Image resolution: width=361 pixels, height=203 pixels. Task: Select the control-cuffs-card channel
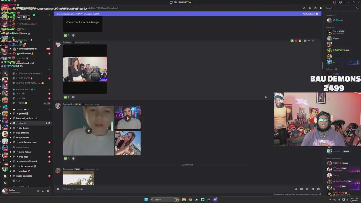click(31, 162)
